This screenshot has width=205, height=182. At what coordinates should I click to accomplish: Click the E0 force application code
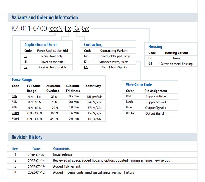click(x=26, y=56)
